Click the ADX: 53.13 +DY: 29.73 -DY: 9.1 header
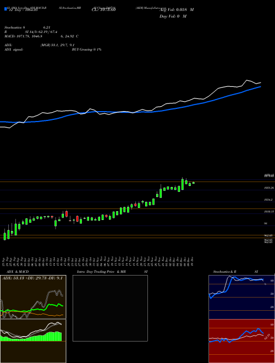Image resolution: width=275 pixels, height=363 pixels. point(32,278)
